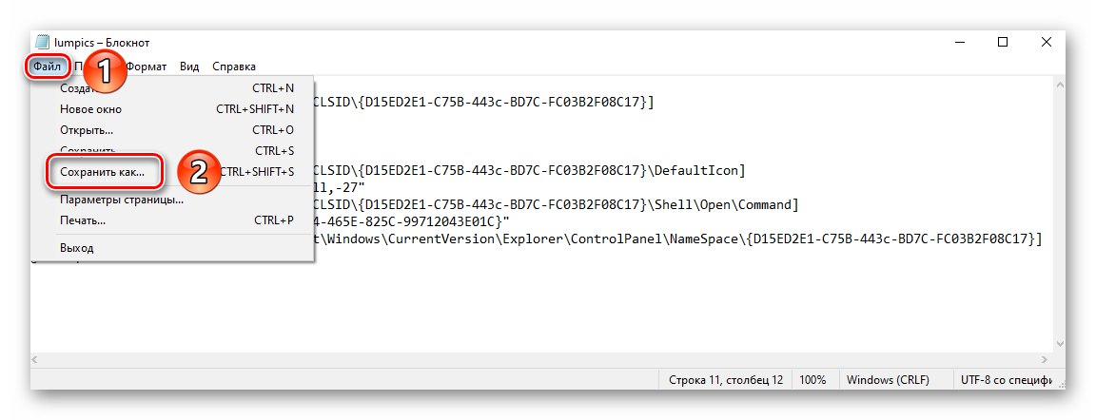This screenshot has height=420, width=1096.
Task: Choose Сохранить как... in the Файл menu
Action: pos(103,172)
